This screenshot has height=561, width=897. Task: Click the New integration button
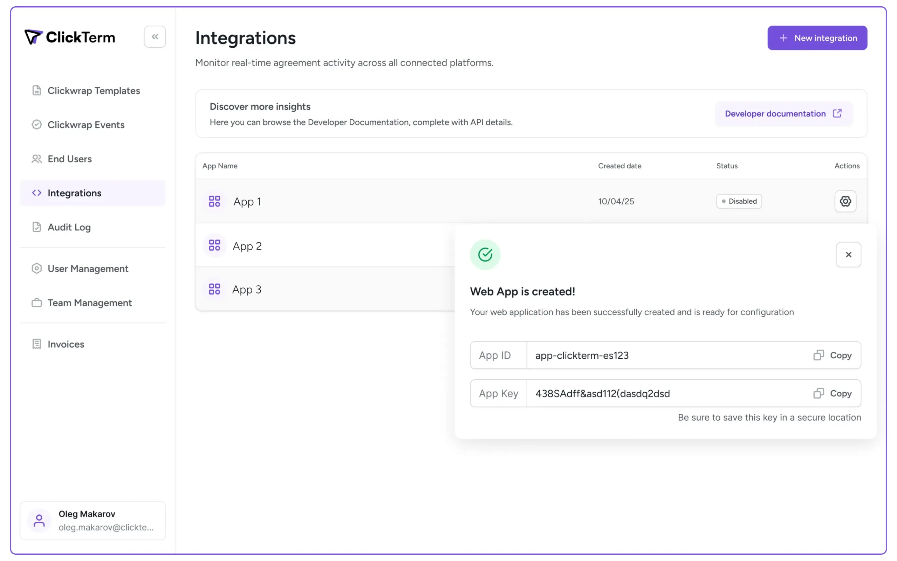[x=817, y=38]
